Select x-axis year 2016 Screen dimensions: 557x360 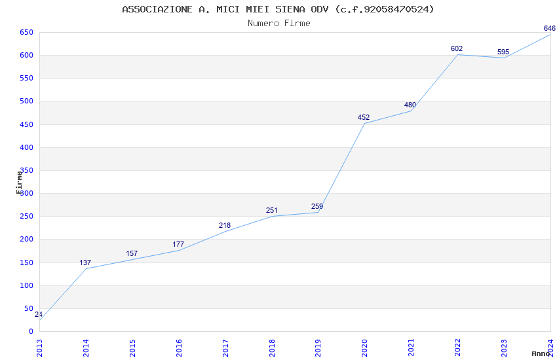tap(179, 348)
